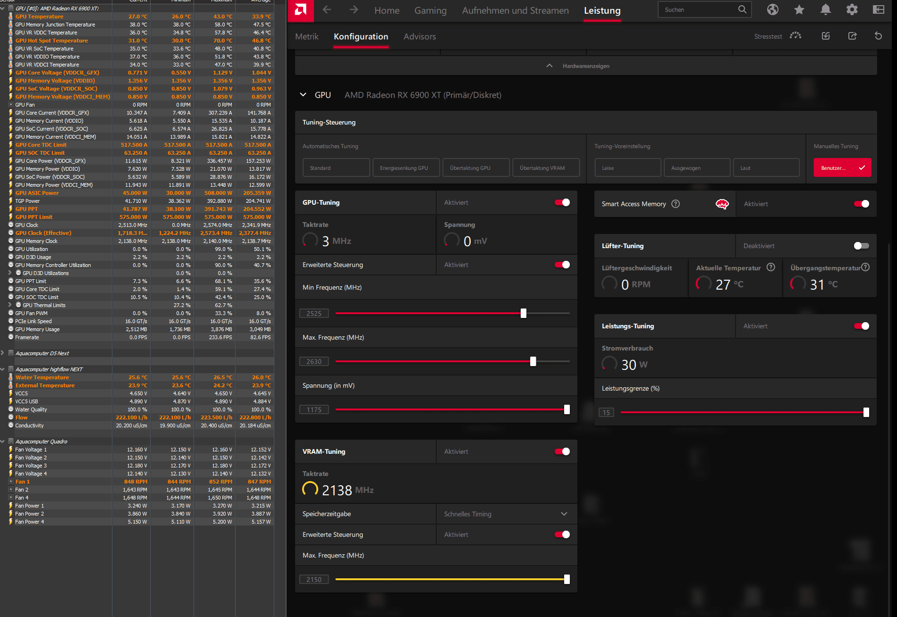Click the Spannung value box 1175
Image resolution: width=897 pixels, height=617 pixels.
[314, 409]
